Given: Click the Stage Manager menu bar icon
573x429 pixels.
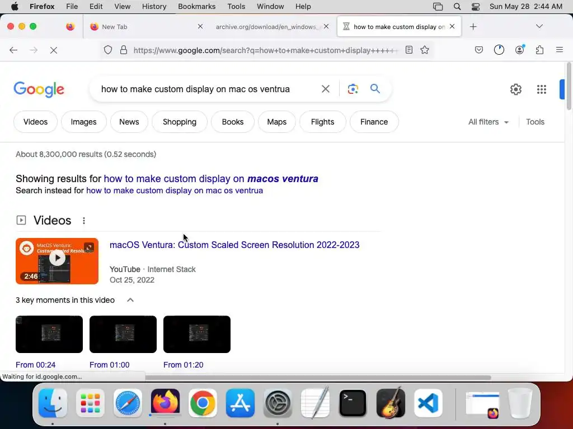Looking at the screenshot, I should click(438, 7).
